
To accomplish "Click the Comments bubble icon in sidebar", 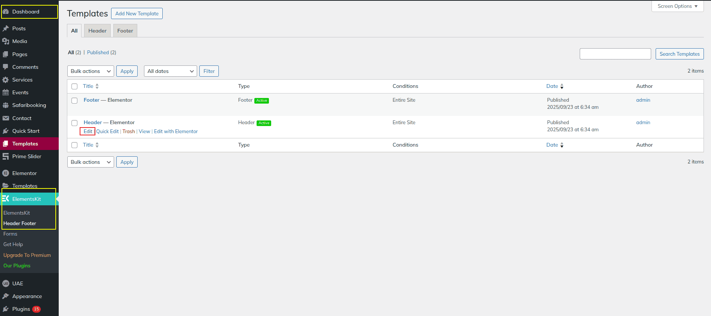I will pos(6,67).
